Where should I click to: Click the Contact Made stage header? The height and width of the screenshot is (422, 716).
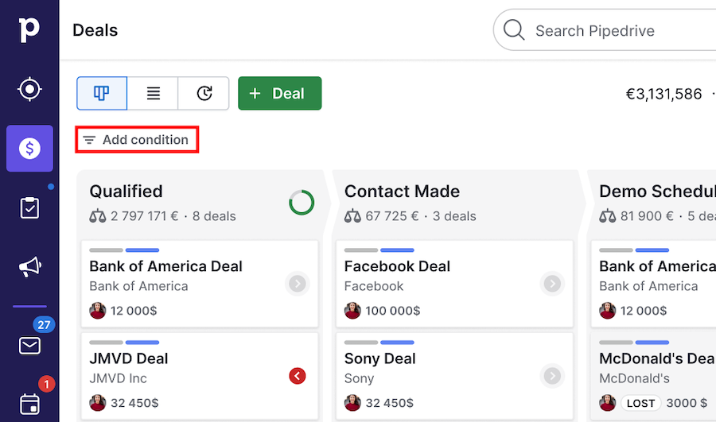[403, 192]
